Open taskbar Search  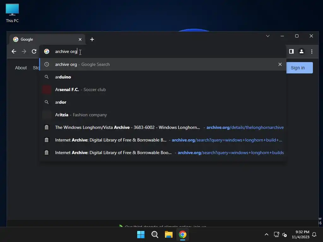[x=155, y=234]
